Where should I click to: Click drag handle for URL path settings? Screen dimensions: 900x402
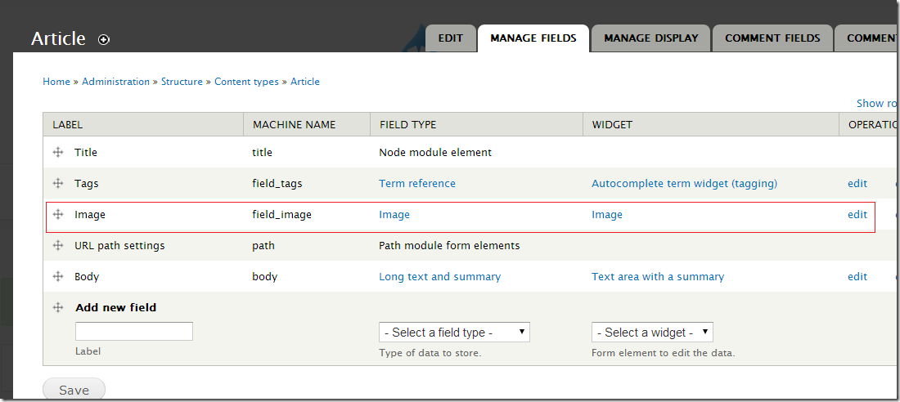click(58, 245)
